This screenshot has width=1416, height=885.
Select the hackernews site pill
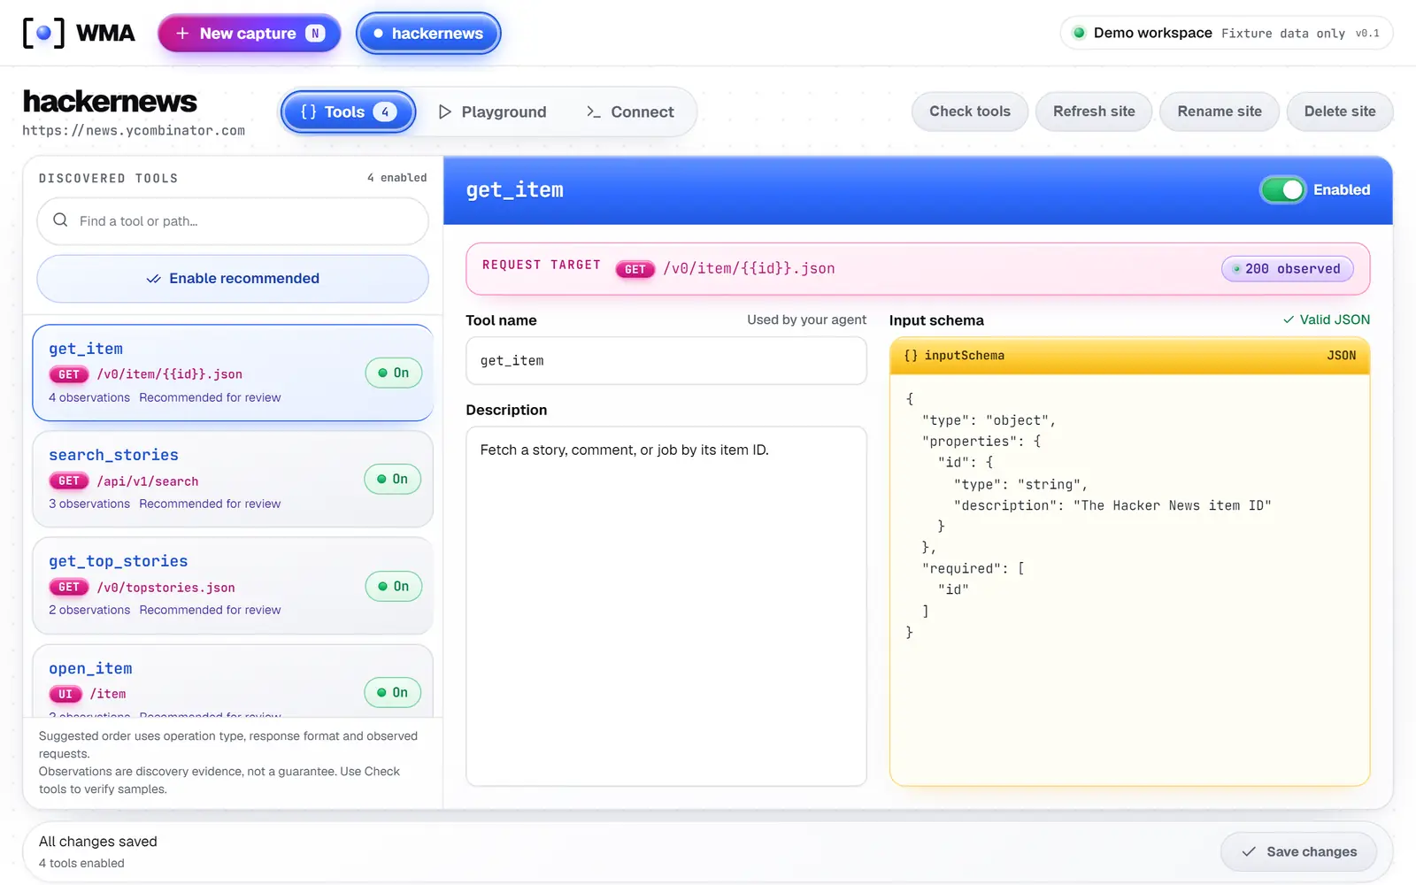(x=428, y=33)
